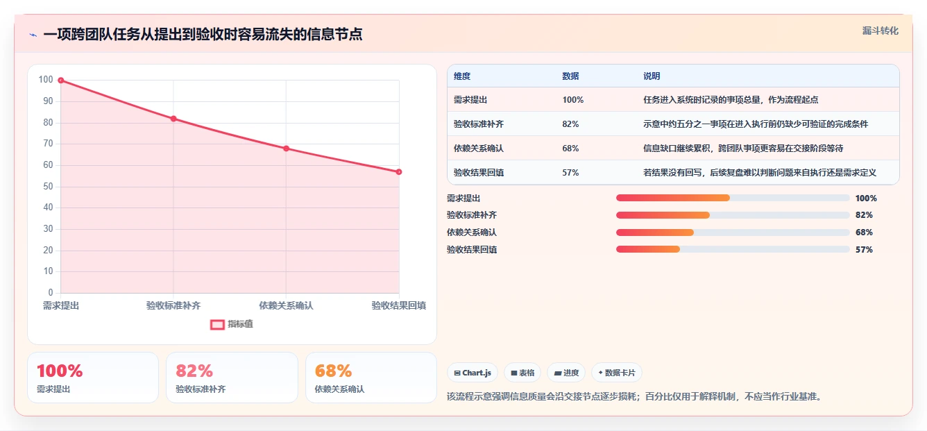927x431 pixels.
Task: Select the 表格 tag chip
Action: point(522,373)
